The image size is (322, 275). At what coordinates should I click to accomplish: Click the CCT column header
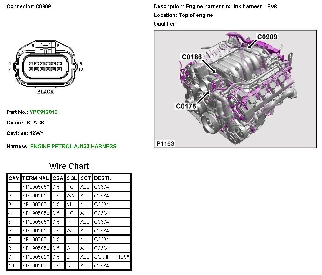[x=86, y=178]
